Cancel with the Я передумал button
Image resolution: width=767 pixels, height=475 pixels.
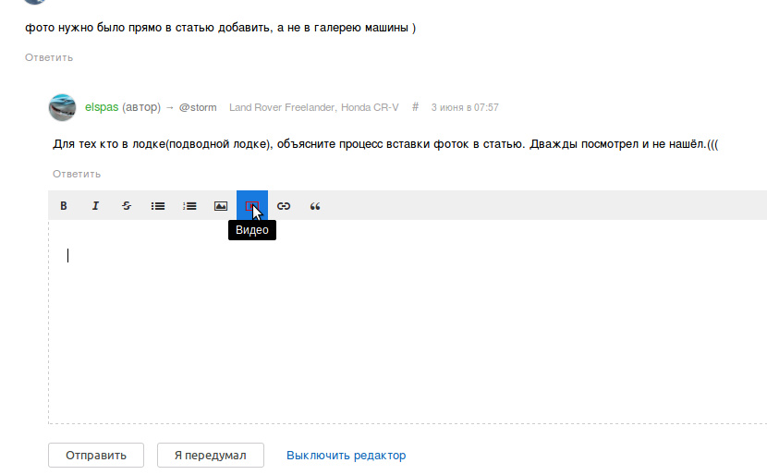(211, 456)
